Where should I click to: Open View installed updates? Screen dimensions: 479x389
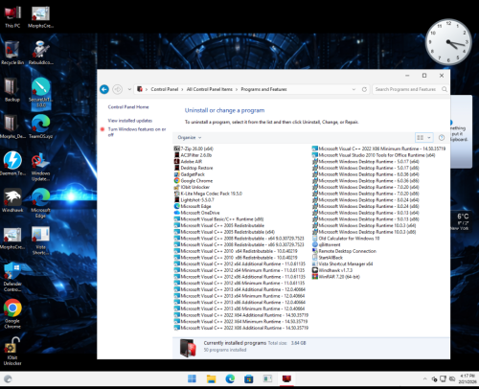point(130,121)
